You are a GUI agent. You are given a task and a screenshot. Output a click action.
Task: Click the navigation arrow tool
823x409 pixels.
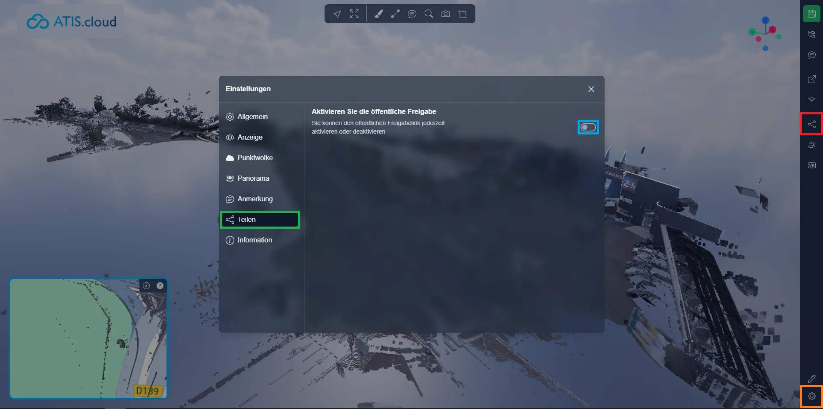[337, 14]
